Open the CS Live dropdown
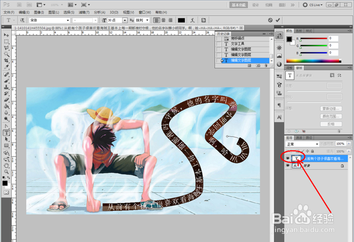The image size is (354, 242). (313, 5)
